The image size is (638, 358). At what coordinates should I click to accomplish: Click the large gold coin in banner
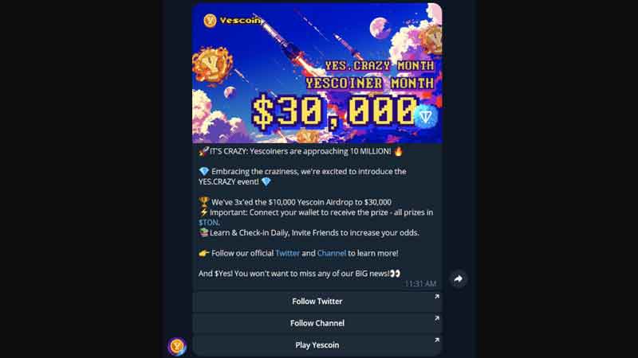point(211,65)
